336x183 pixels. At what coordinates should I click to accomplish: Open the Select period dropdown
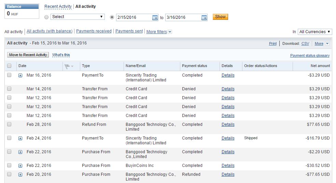78,17
